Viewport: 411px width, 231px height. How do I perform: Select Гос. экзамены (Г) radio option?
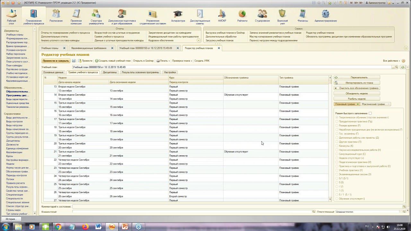point(337,133)
